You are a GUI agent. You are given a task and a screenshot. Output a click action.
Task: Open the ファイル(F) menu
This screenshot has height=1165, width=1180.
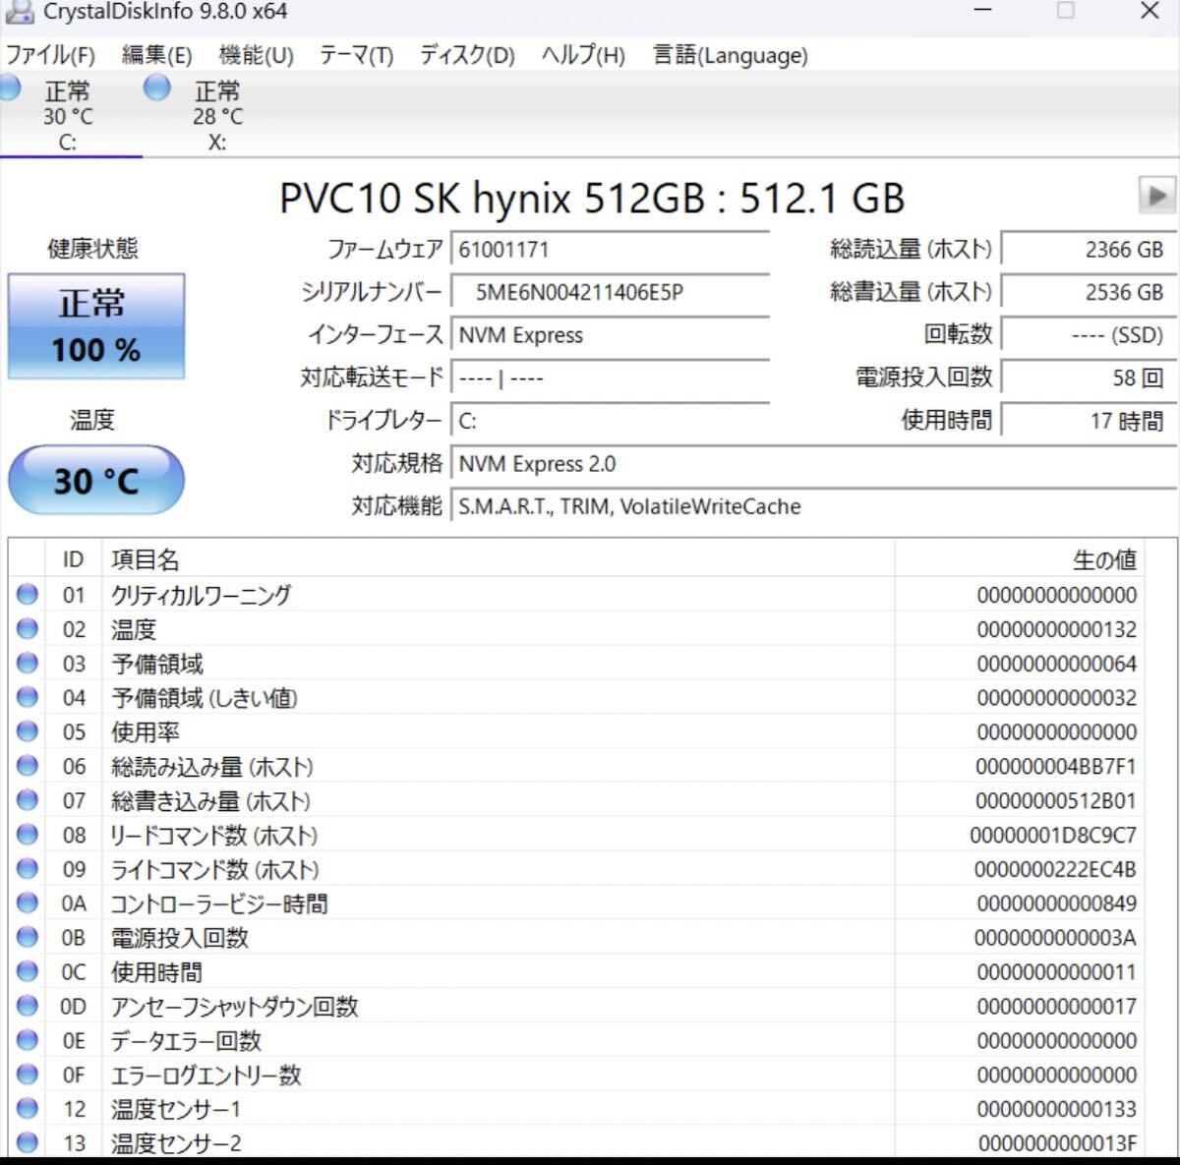(x=49, y=55)
